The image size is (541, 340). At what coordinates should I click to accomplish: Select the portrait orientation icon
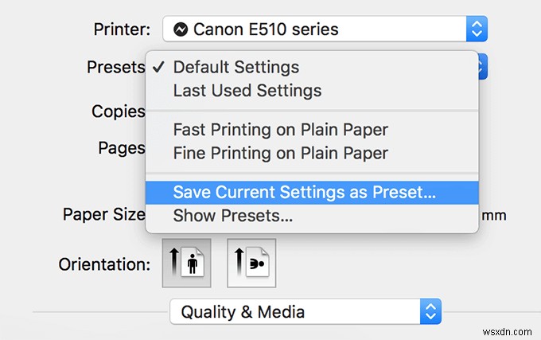(x=186, y=263)
